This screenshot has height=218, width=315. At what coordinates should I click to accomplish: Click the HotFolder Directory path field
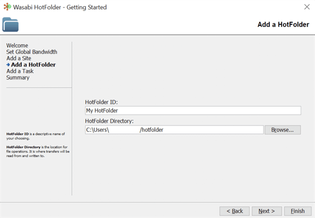coord(174,130)
